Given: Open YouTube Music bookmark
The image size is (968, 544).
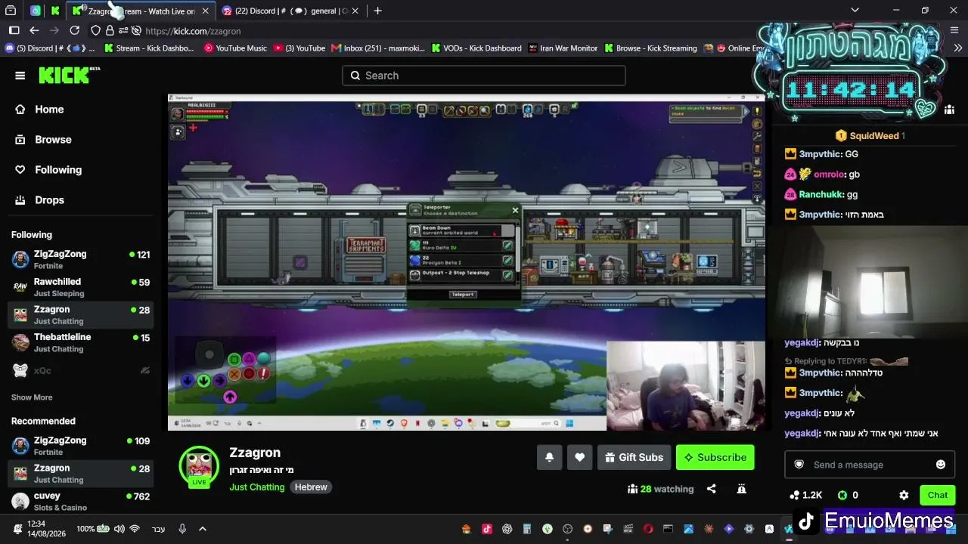Looking at the screenshot, I should tap(235, 48).
